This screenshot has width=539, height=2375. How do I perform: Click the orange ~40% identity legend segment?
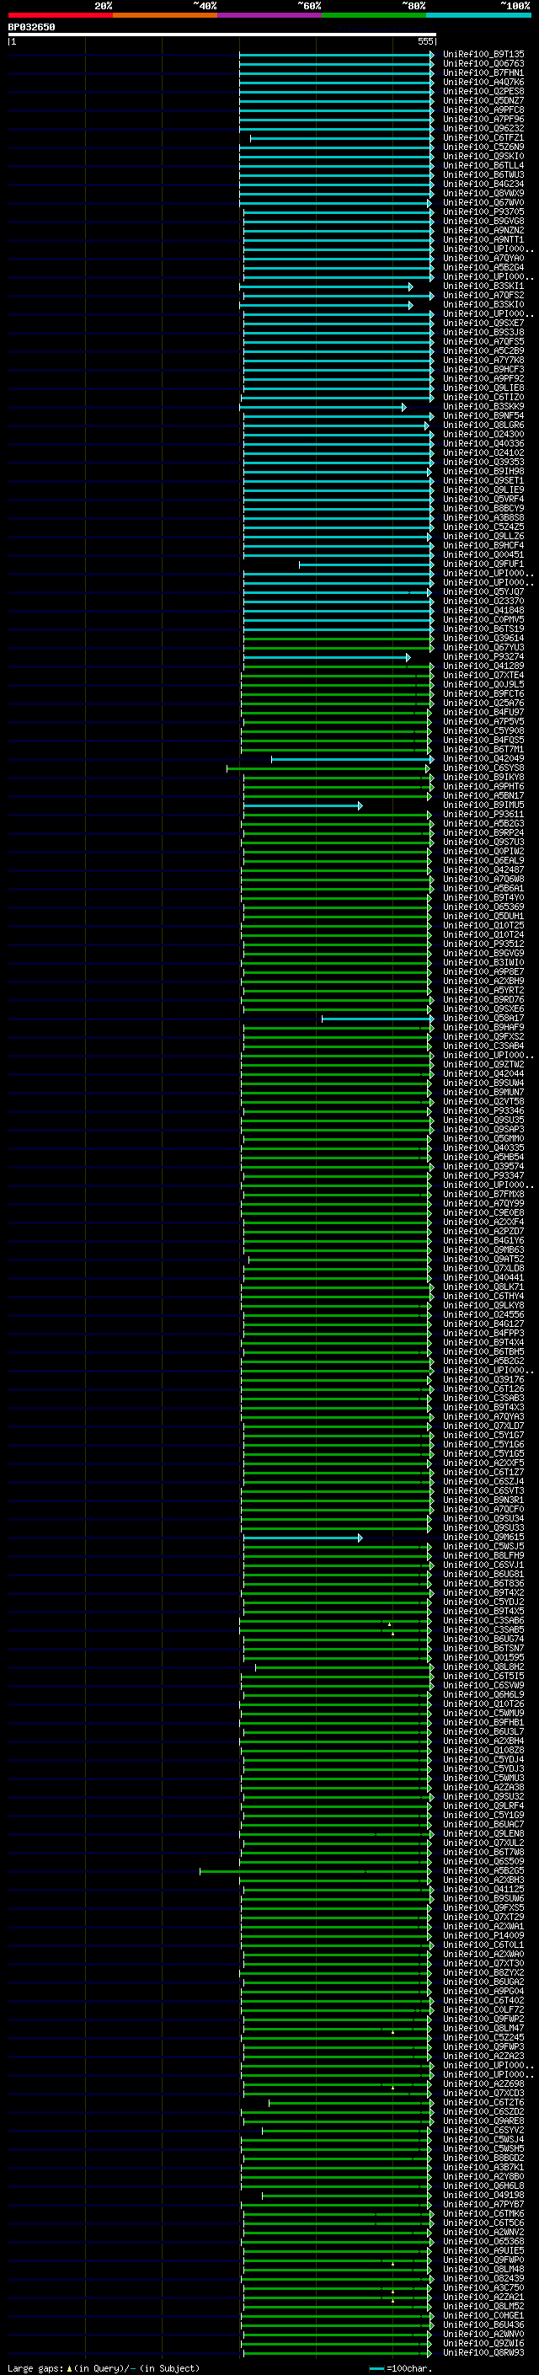[x=165, y=16]
